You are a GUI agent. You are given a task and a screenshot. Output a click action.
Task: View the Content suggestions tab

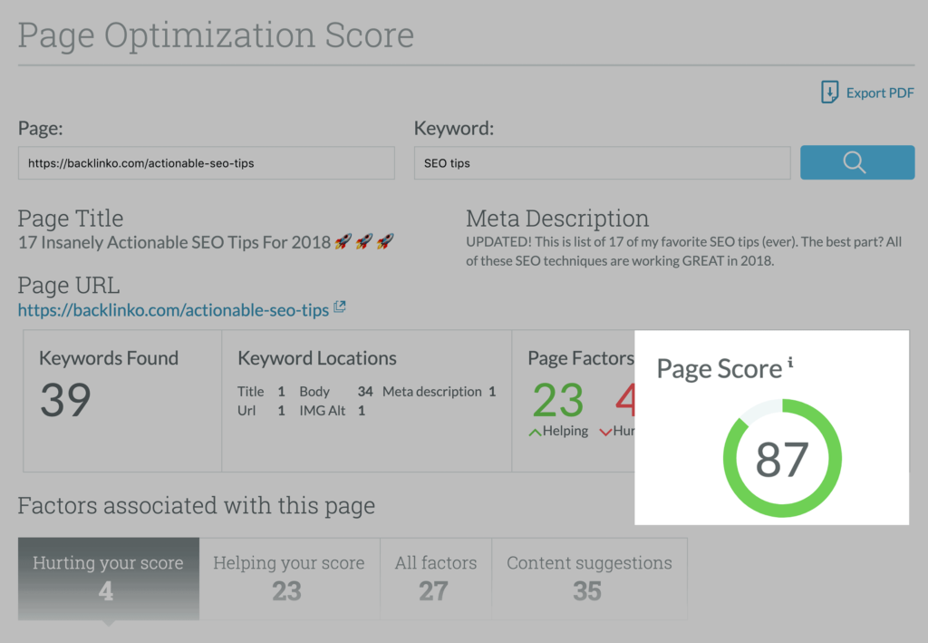[x=589, y=578]
